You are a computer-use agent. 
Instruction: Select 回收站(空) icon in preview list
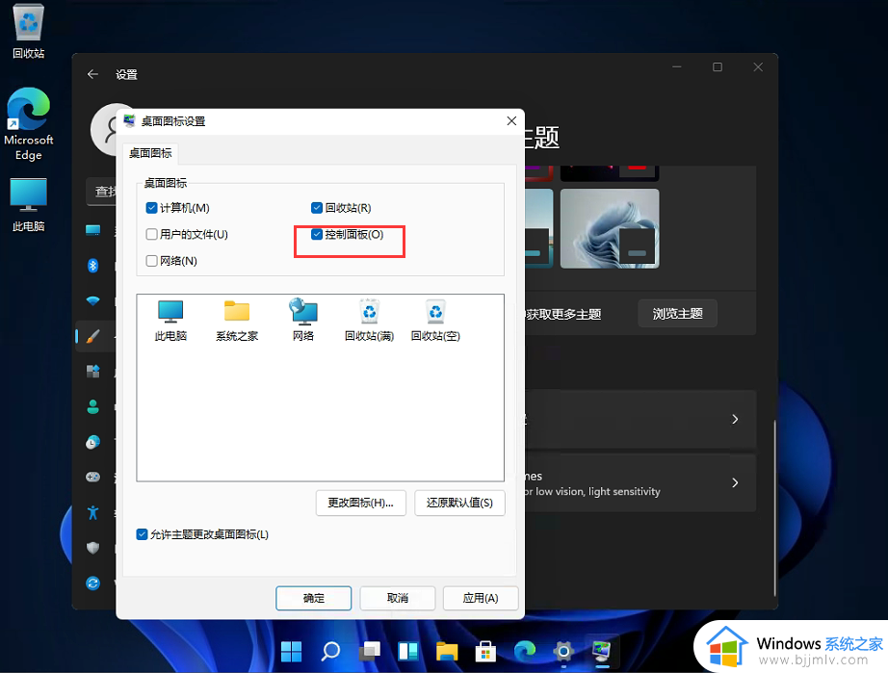[435, 321]
